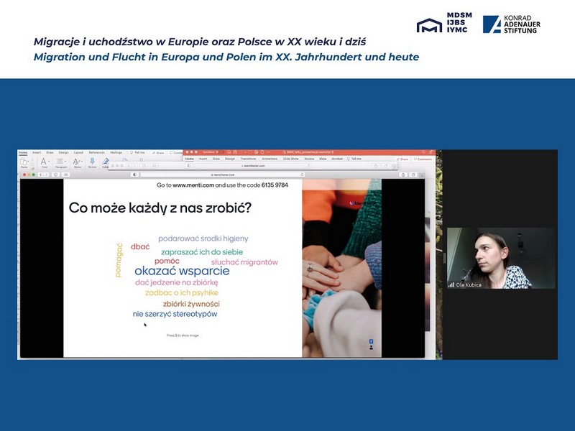Click the Paste icon in Word ribbon

click(x=24, y=163)
